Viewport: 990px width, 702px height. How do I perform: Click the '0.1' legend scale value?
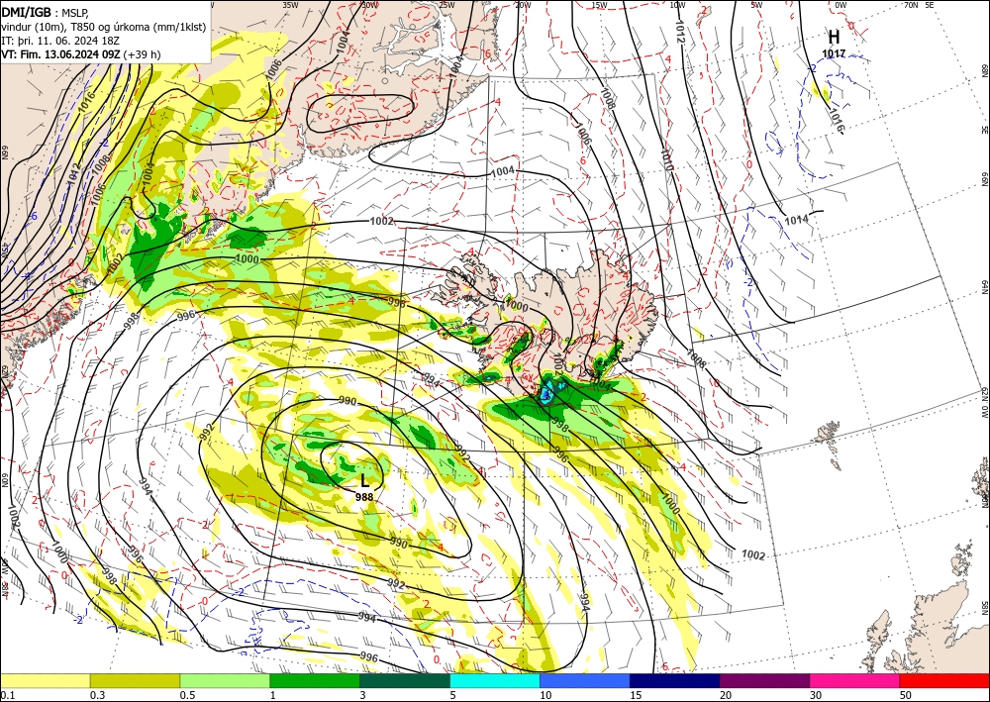tap(8, 695)
